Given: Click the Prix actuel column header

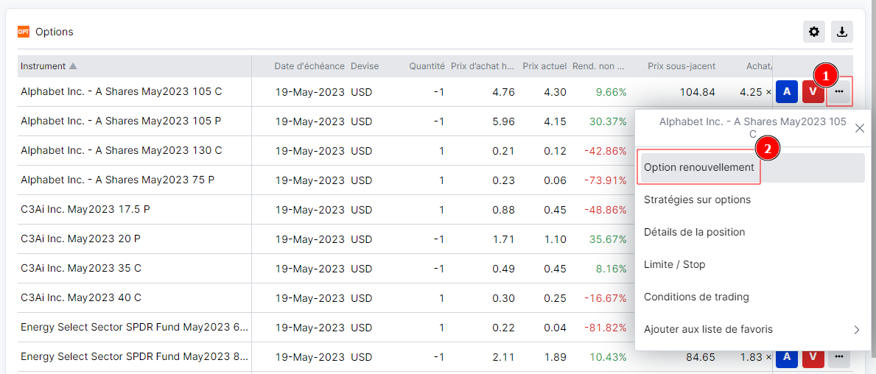Looking at the screenshot, I should [x=544, y=66].
